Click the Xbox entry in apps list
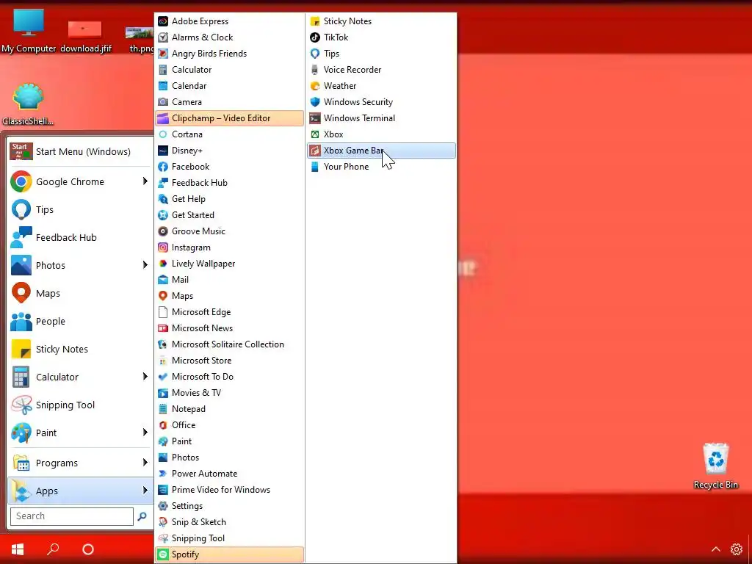 tap(381, 134)
